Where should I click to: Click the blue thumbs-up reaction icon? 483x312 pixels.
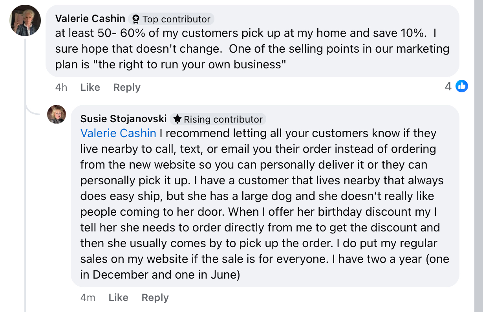tap(461, 86)
